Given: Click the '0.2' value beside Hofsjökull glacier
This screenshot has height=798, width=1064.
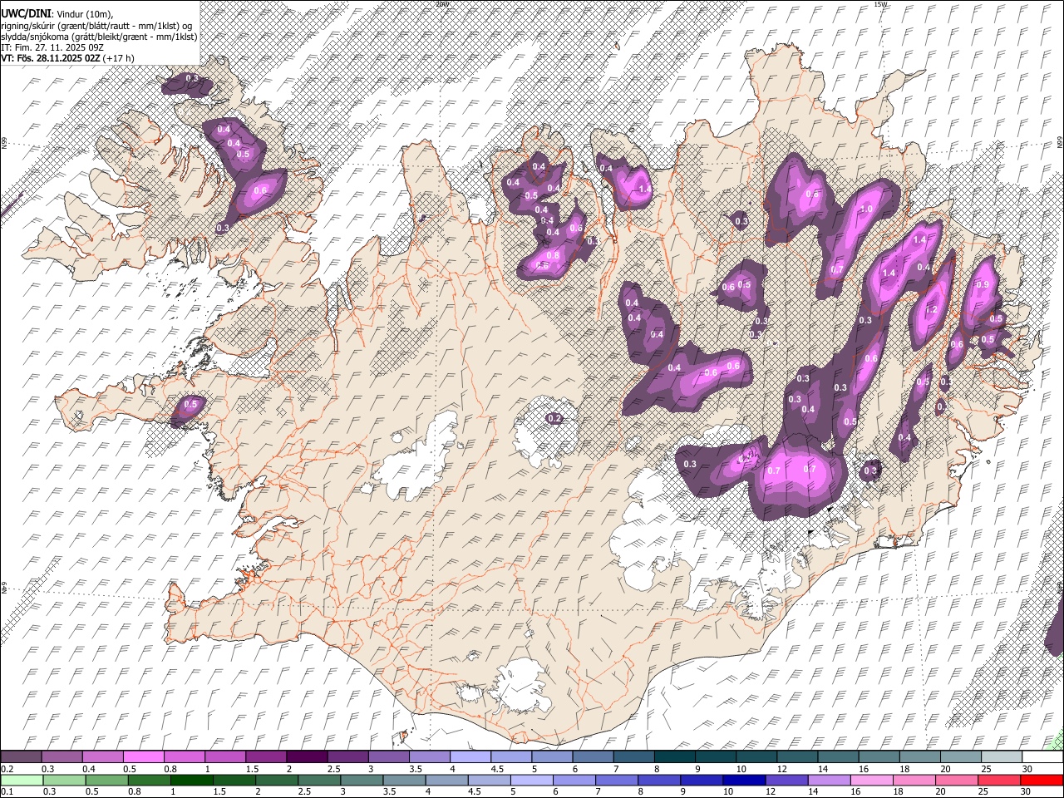Looking at the screenshot, I should 554,418.
